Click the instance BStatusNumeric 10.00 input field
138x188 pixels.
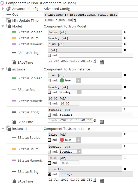coord(70,103)
